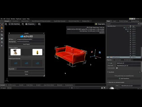Image resolution: width=142 pixels, height=107 pixels.
Task: Click the Content browser filter funnel icon
Action: click(x=104, y=88)
